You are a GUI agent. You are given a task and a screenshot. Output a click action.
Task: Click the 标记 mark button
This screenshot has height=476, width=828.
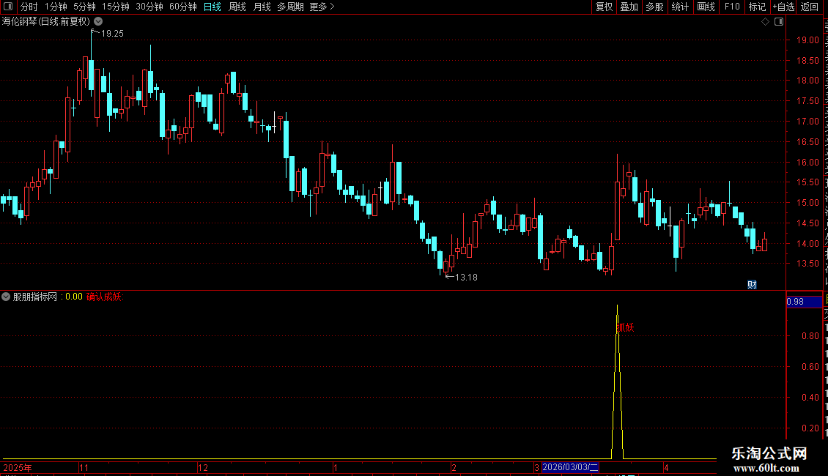coord(757,7)
